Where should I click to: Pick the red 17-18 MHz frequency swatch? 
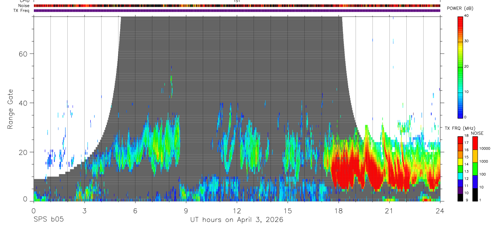tap(460, 140)
